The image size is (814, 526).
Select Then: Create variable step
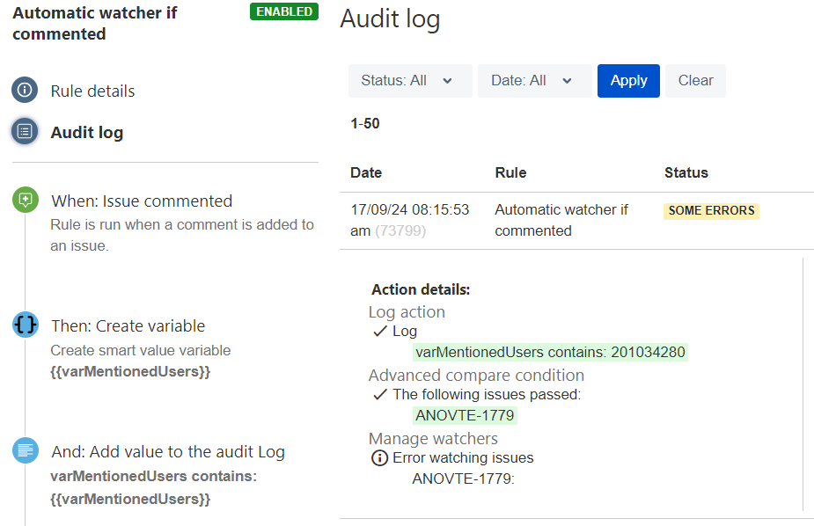pos(128,325)
